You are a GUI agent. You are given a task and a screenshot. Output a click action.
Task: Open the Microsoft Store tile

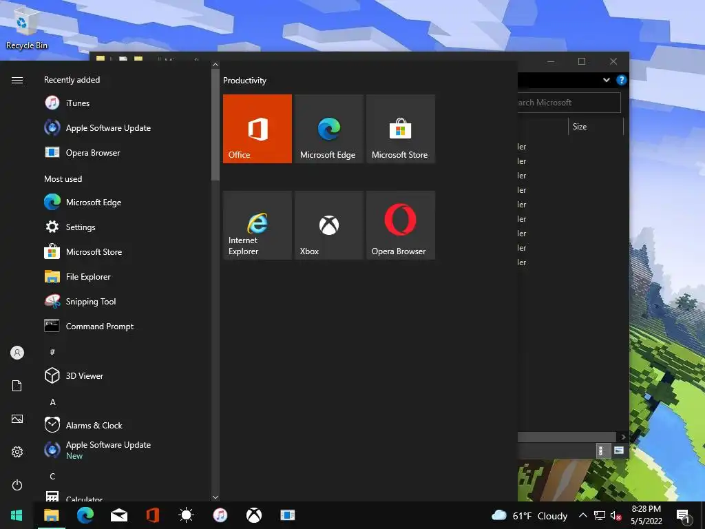click(401, 129)
